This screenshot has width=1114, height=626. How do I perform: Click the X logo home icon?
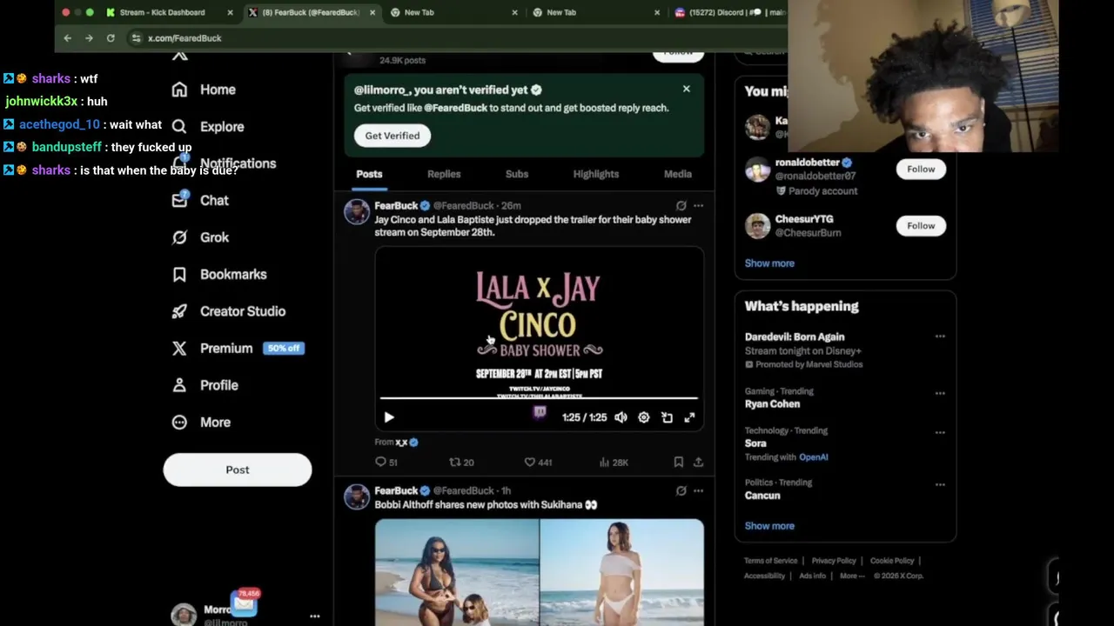pyautogui.click(x=179, y=55)
